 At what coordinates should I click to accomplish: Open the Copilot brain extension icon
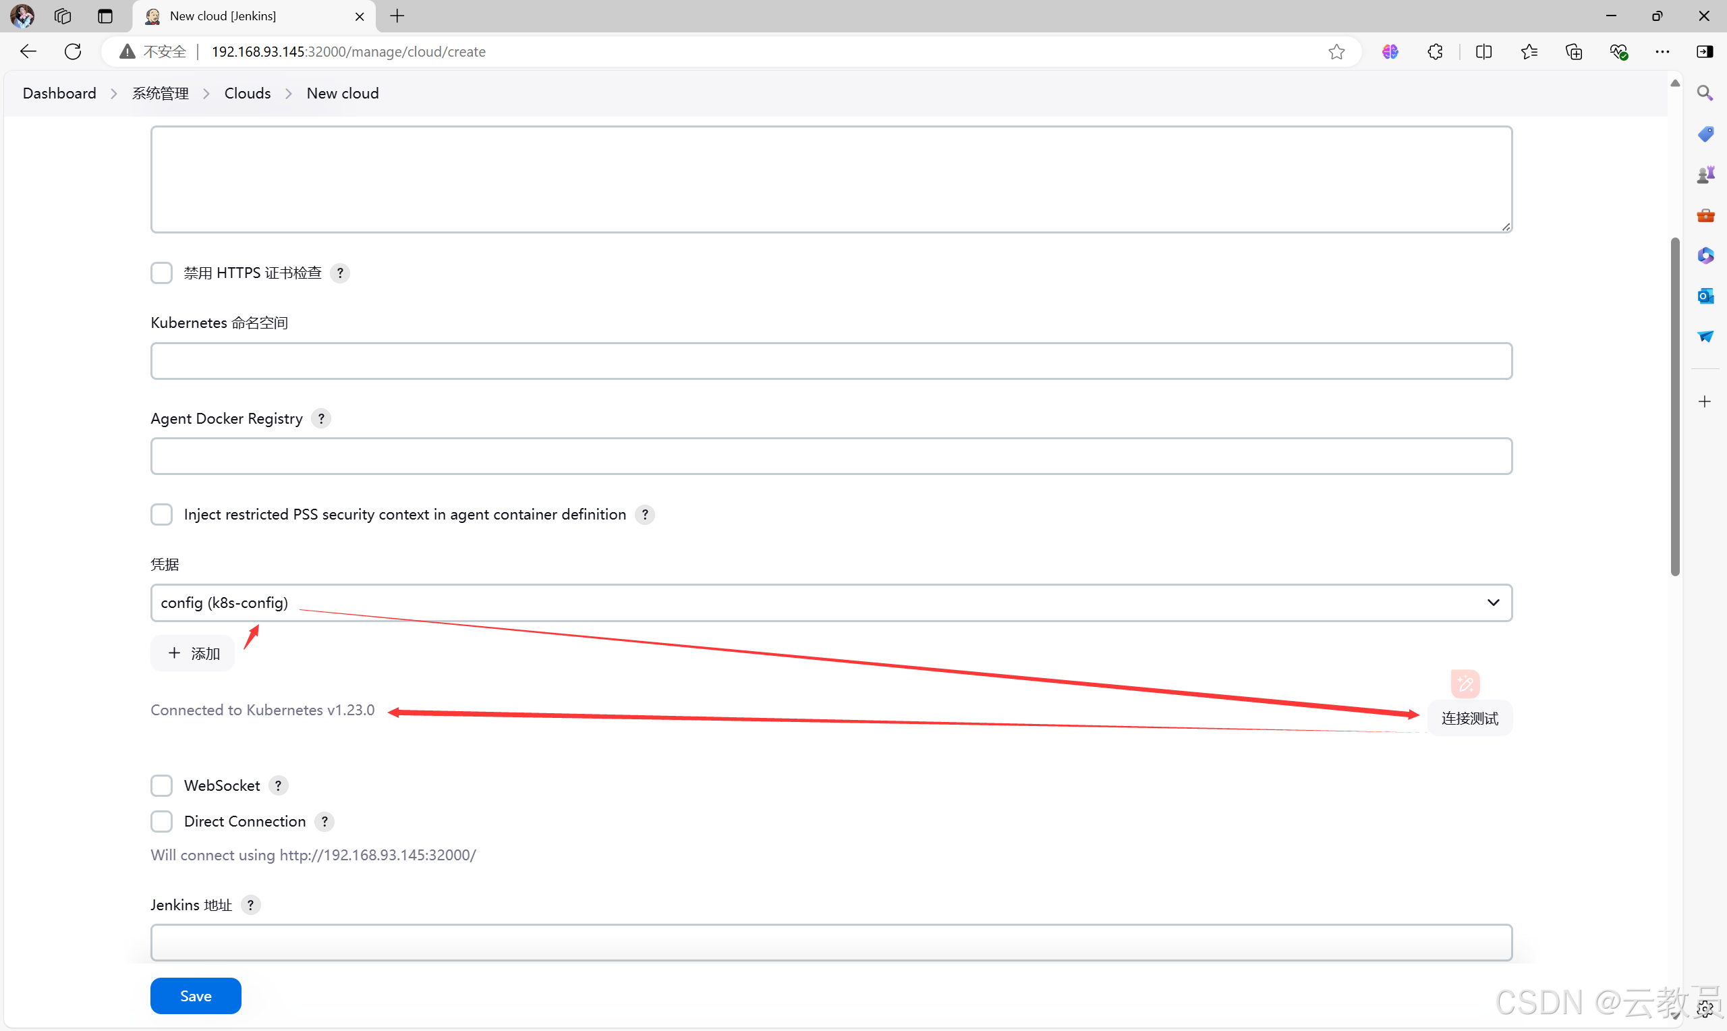coord(1390,51)
